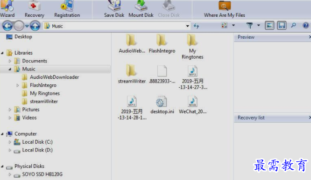Screen dimensions: 311x180
Task: Select Libraries in the folder tree
Action: tap(23, 53)
